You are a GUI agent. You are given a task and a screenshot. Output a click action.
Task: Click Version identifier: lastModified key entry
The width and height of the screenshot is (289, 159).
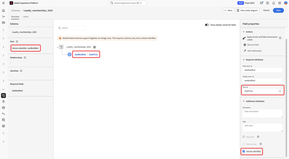tap(25, 48)
